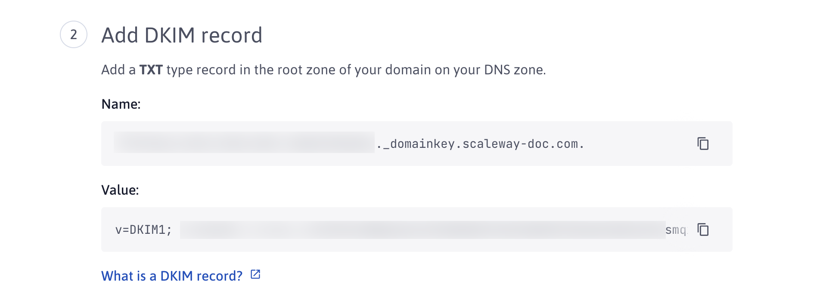The image size is (820, 306).
Task: Click the external-link icon beside DKIM help link
Action: 255,275
